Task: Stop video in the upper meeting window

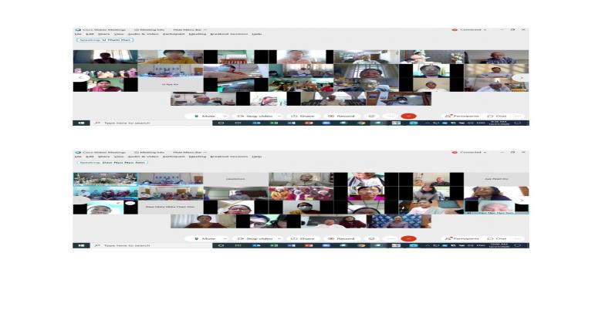Action: click(252, 116)
